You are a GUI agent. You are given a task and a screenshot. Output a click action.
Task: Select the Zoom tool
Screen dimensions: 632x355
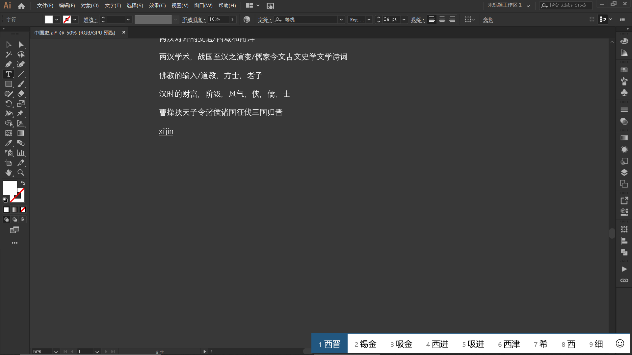click(21, 173)
